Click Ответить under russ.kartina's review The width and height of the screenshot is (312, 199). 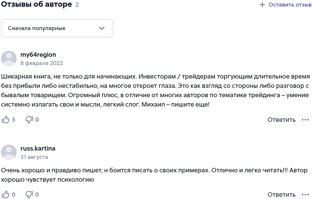click(281, 194)
